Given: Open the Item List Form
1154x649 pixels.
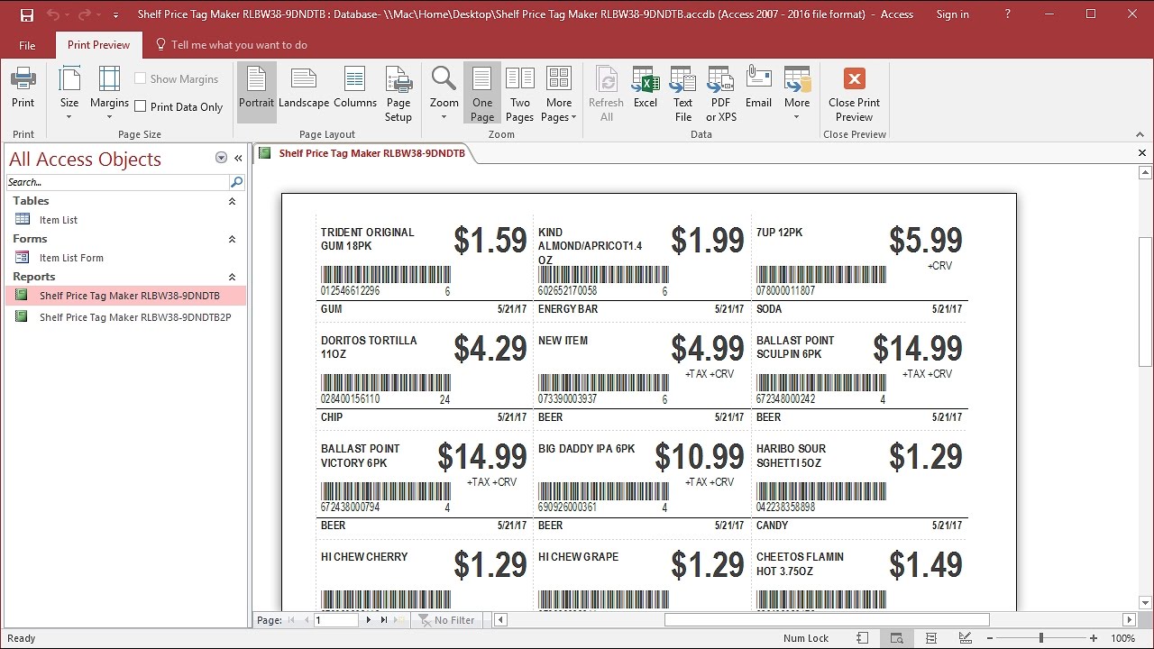Looking at the screenshot, I should 70,258.
